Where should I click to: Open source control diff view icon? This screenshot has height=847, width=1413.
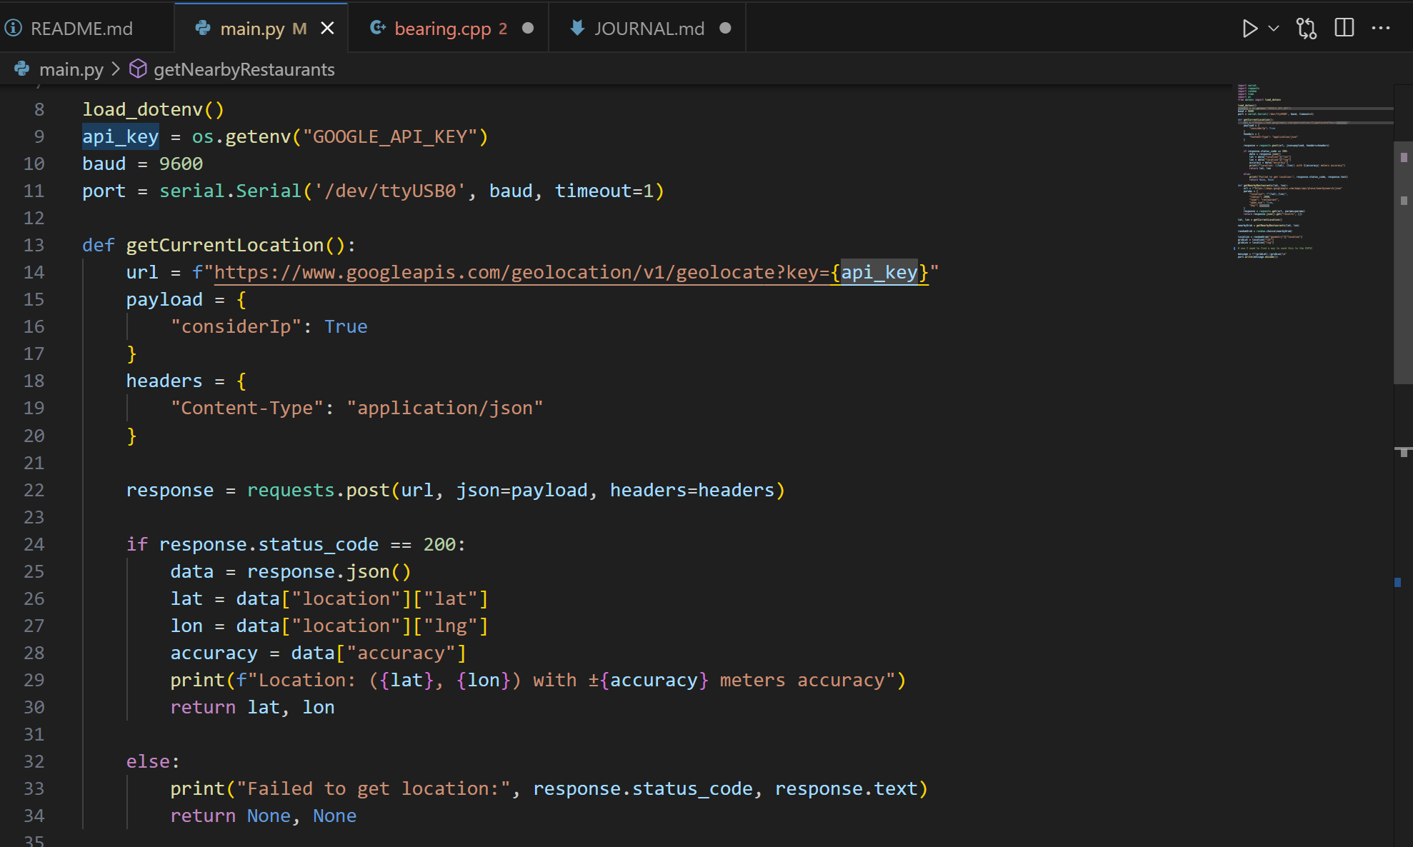point(1307,28)
